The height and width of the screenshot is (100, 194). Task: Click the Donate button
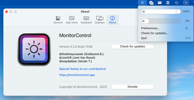pos(132,87)
